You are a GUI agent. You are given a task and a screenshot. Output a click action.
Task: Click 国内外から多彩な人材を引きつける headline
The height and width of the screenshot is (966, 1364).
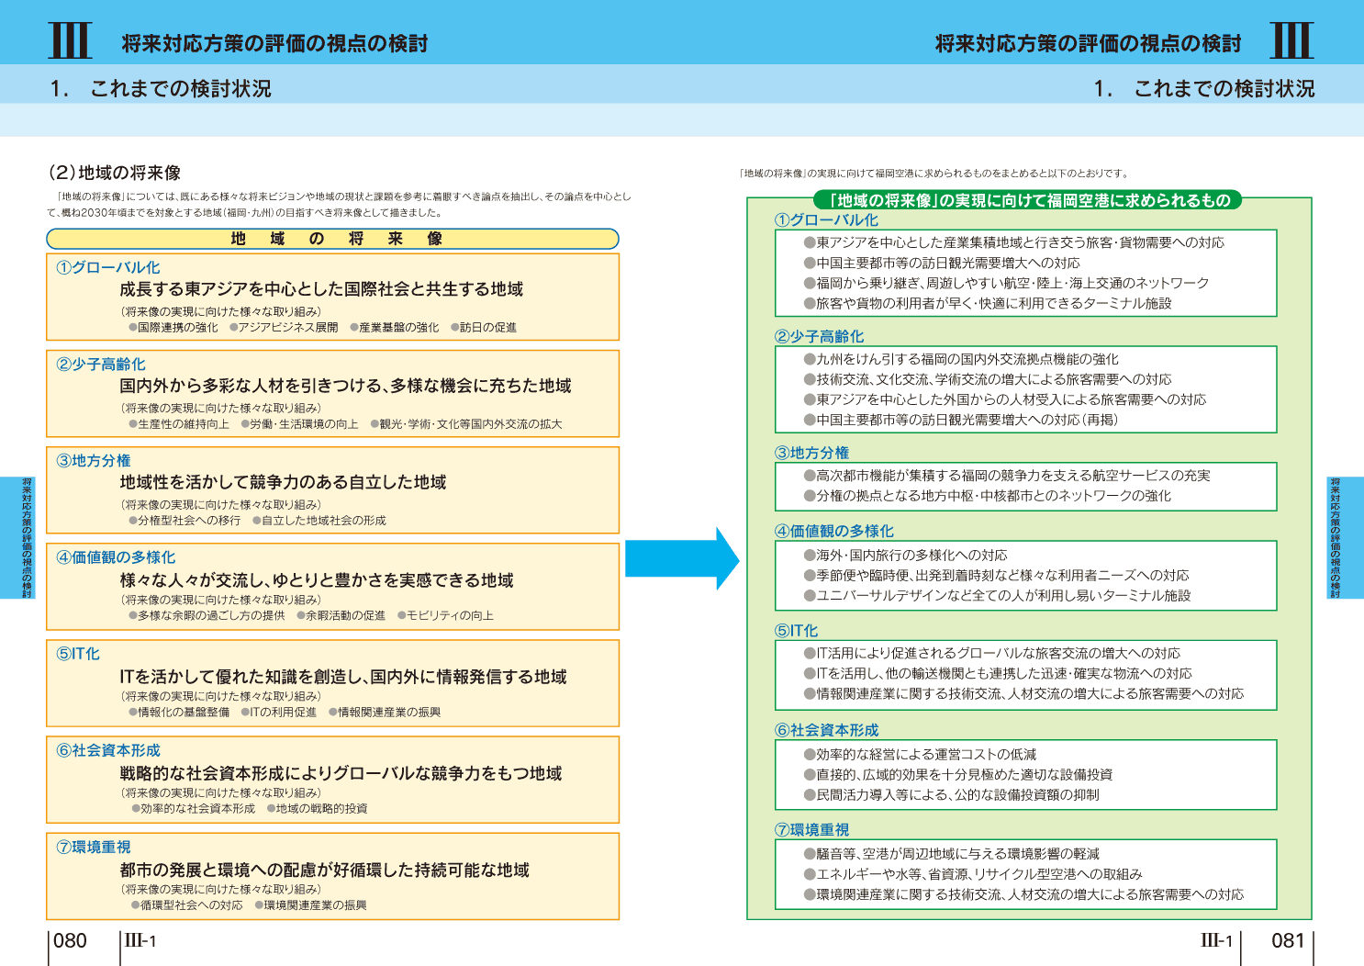pos(345,386)
